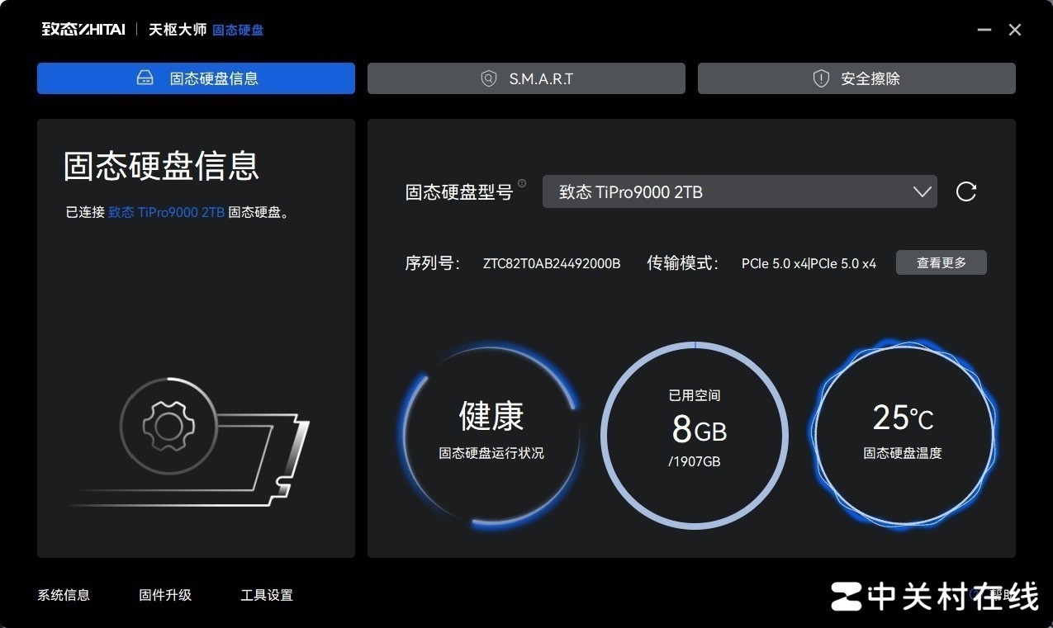The width and height of the screenshot is (1053, 628).
Task: Open 固件升级 at the bottom
Action: 165,595
